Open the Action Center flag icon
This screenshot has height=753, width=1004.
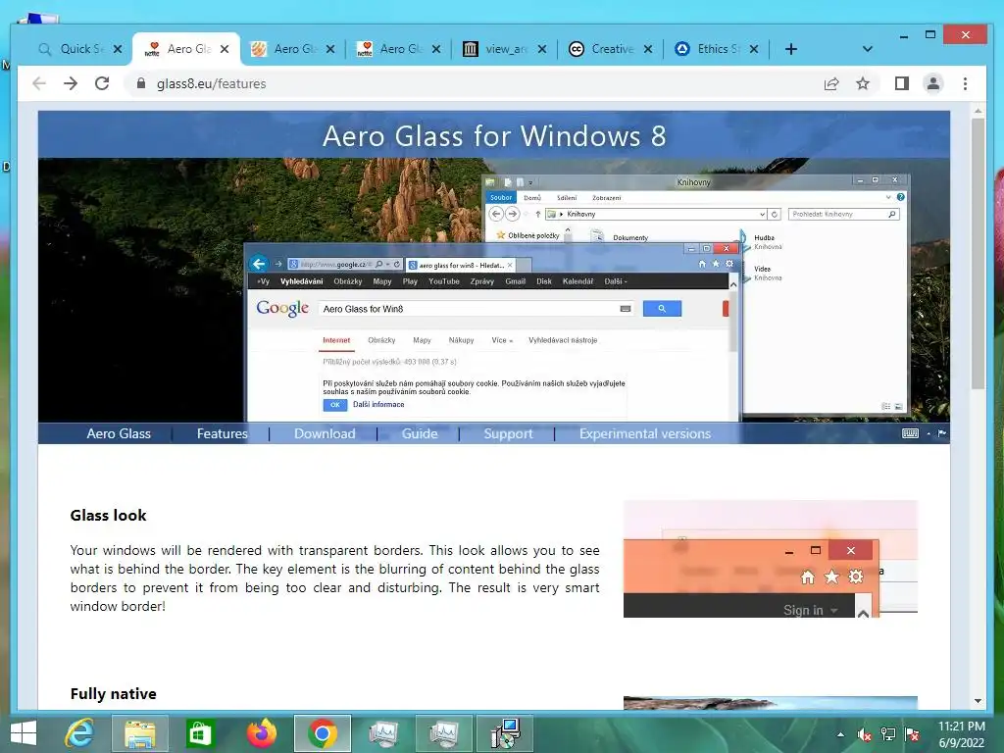tap(912, 735)
